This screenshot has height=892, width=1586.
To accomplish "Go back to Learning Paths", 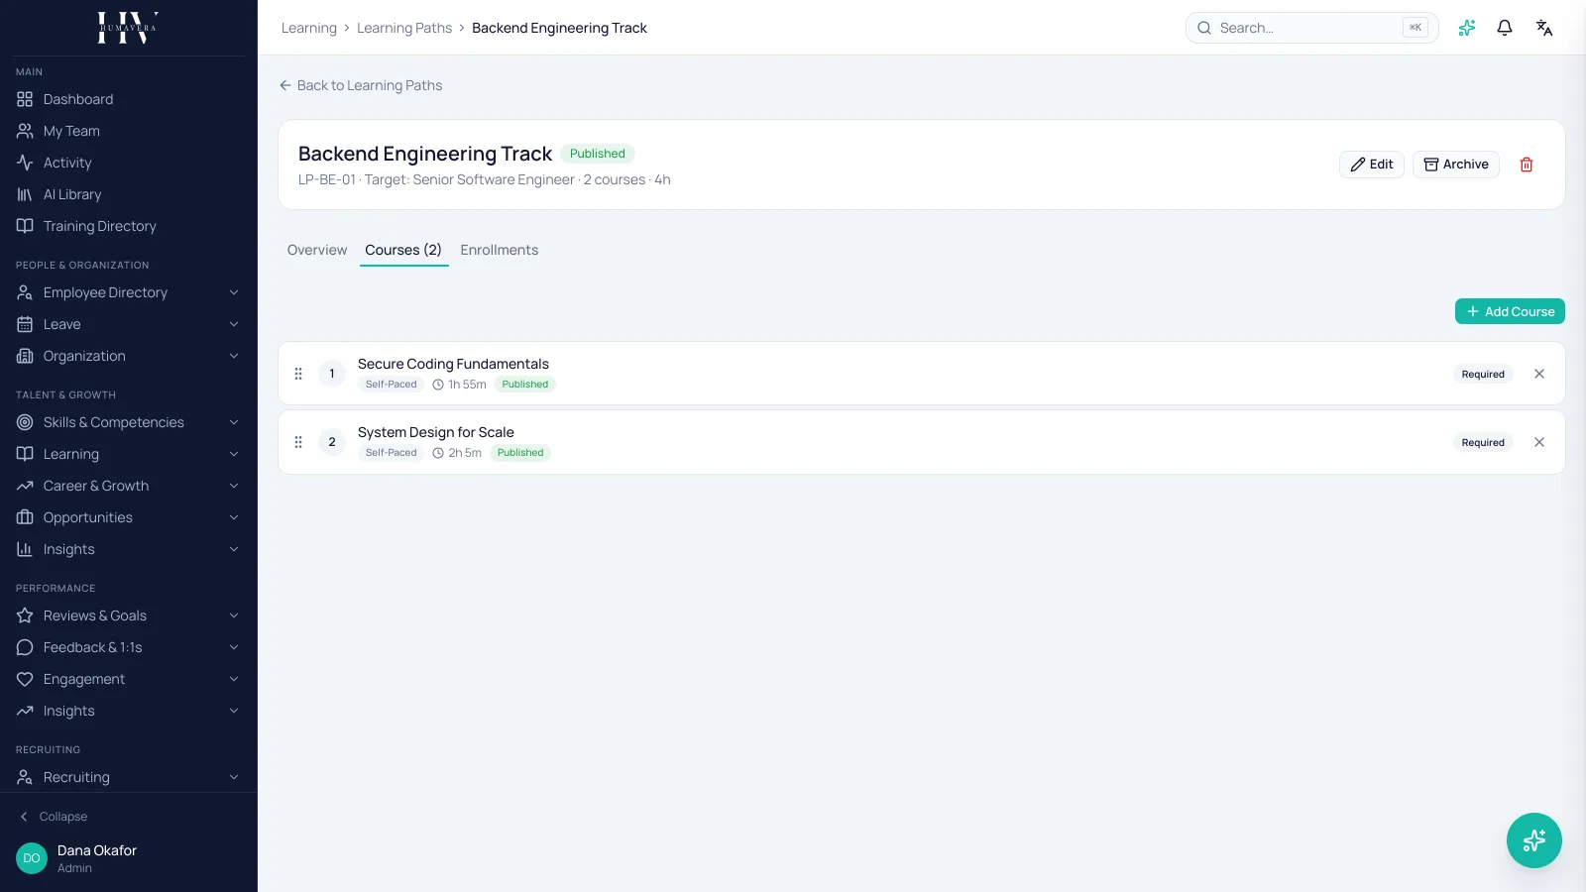I will 361,85.
